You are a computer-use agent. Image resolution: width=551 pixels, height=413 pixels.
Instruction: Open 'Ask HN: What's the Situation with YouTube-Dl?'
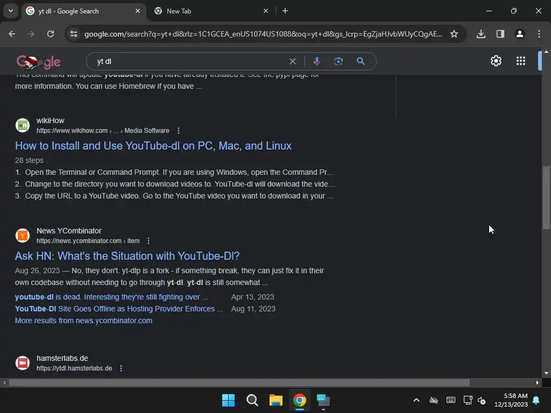127,256
